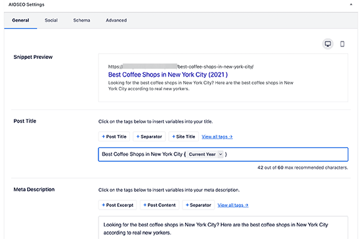Open the General tab

[x=20, y=20]
